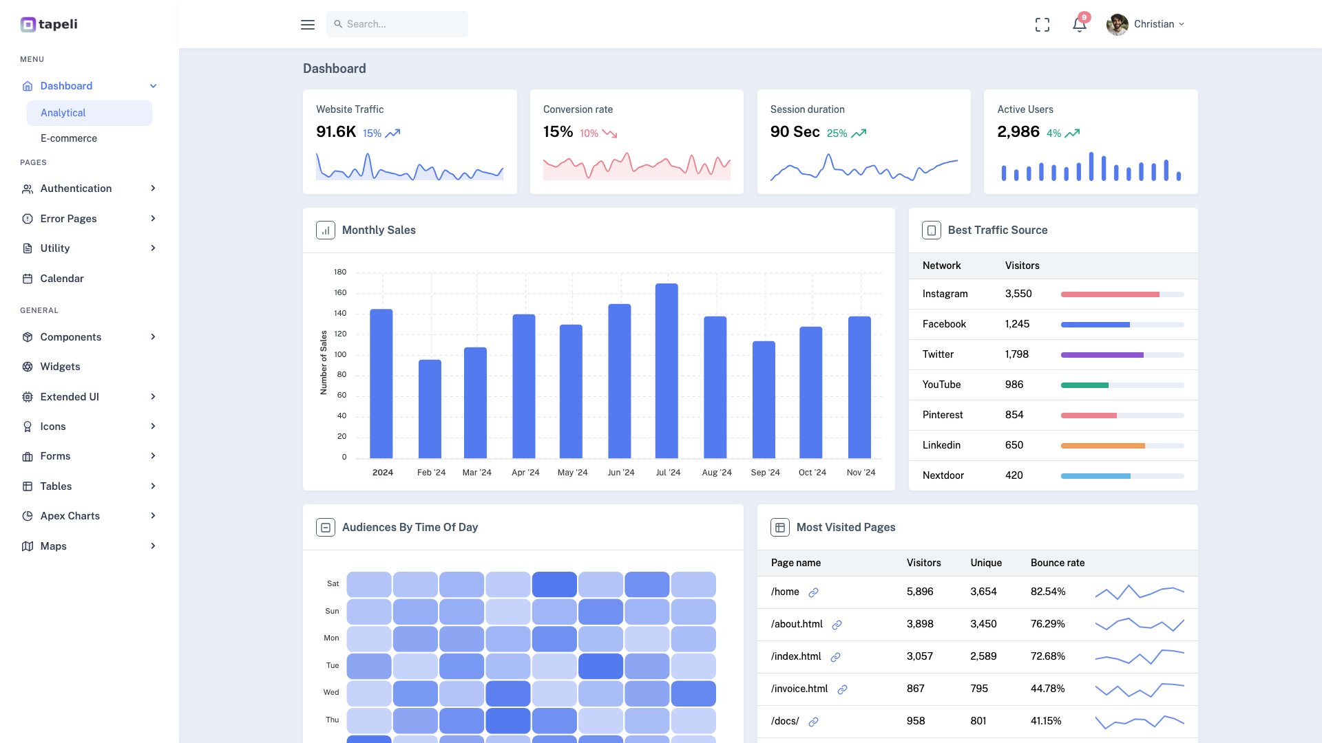The height and width of the screenshot is (743, 1322).
Task: Click the Monthly Sales chart icon
Action: coord(325,230)
